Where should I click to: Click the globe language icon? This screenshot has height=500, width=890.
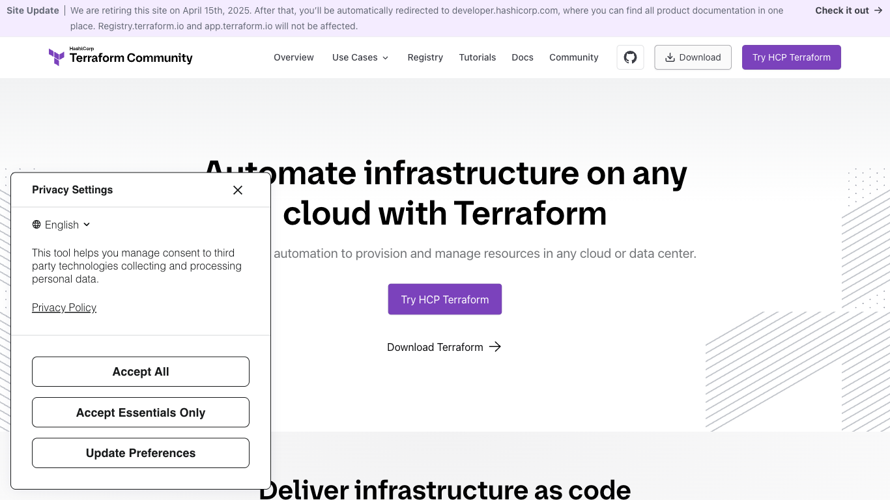[x=36, y=225]
